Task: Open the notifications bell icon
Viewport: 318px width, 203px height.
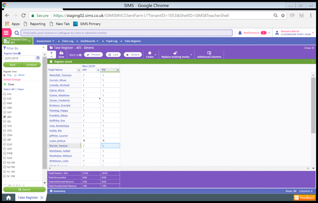Action: pos(240,33)
